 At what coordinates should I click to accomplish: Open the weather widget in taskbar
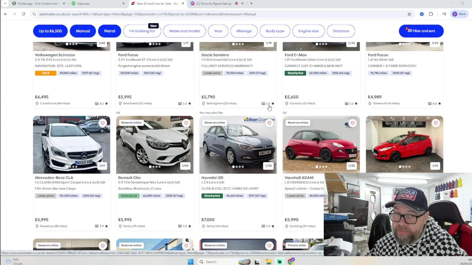(x=13, y=262)
